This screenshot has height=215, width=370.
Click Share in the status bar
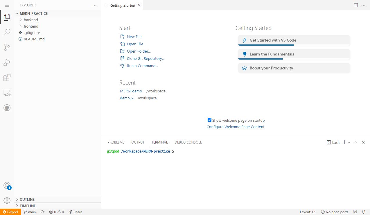click(x=75, y=212)
